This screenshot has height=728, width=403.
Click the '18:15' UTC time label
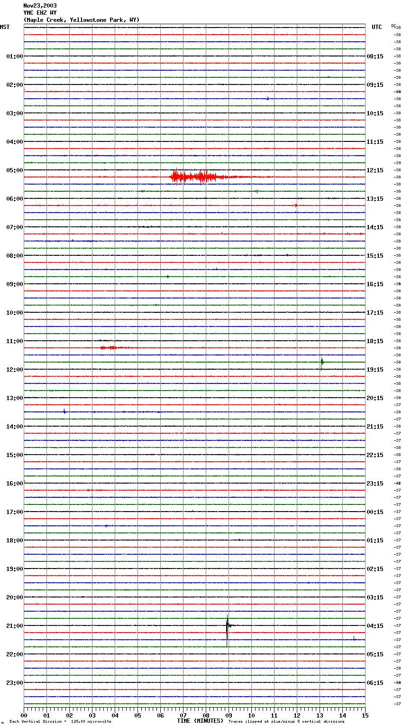(x=375, y=341)
